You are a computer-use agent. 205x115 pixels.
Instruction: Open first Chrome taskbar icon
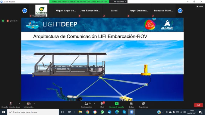pyautogui.click(x=88, y=112)
